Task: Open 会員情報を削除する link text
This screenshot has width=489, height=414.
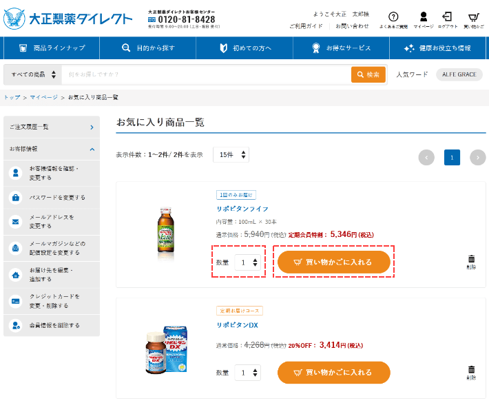Action: coord(54,325)
